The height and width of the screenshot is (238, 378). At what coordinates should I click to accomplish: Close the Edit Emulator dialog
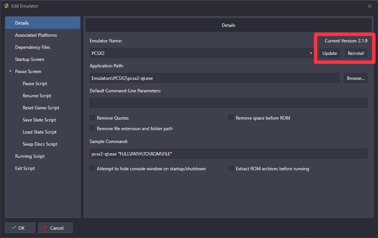coord(370,6)
